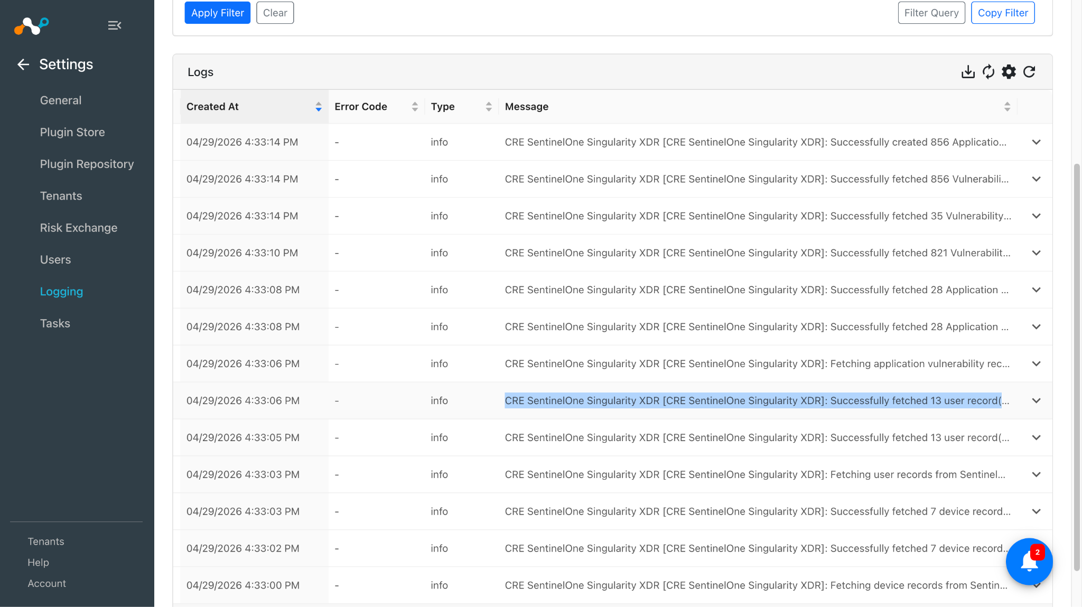Screen dimensions: 1082x607
Task: Expand the 'Fetching user records' log row
Action: pos(1037,475)
